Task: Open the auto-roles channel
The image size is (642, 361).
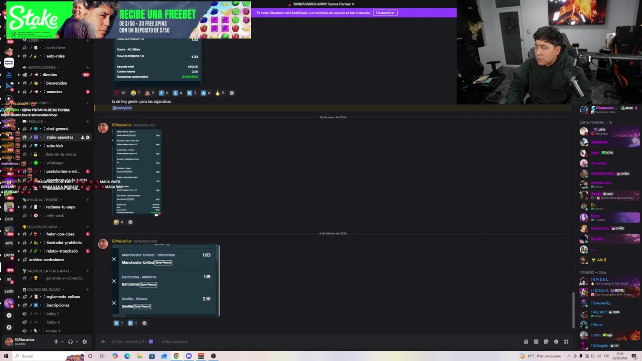Action: [55, 56]
